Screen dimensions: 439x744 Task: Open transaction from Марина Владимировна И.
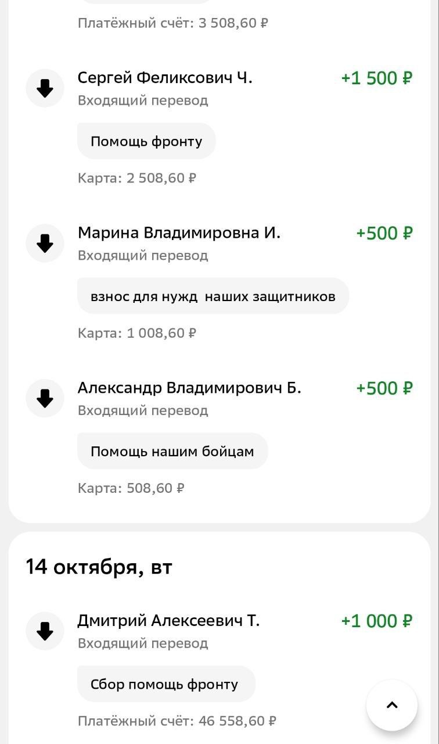click(179, 233)
